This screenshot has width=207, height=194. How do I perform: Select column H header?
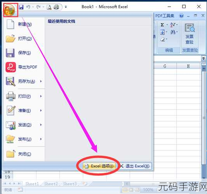click(x=188, y=66)
